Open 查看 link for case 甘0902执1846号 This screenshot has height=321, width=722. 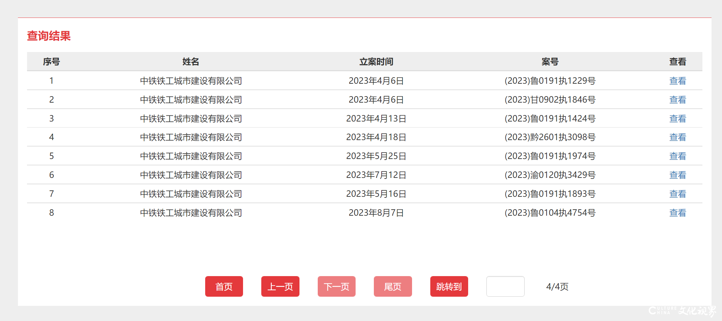pyautogui.click(x=677, y=100)
